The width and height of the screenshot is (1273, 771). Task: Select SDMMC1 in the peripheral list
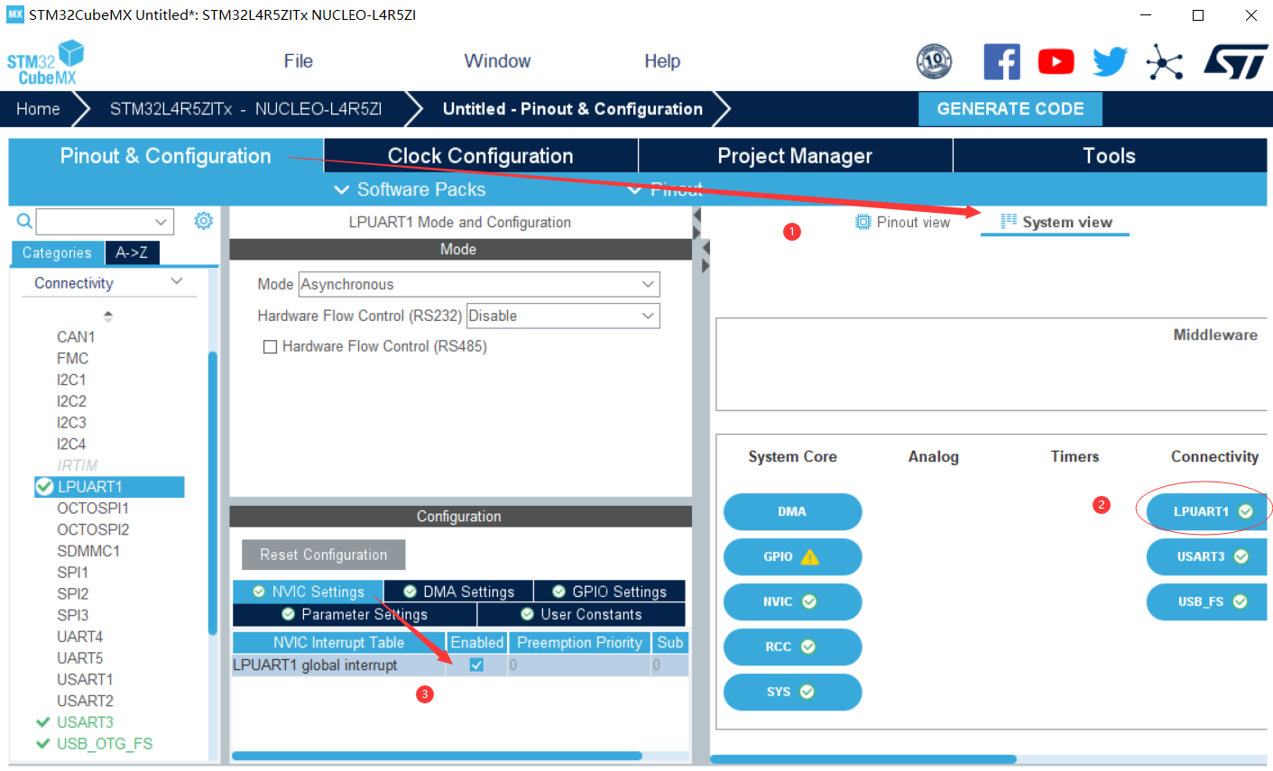[x=88, y=551]
